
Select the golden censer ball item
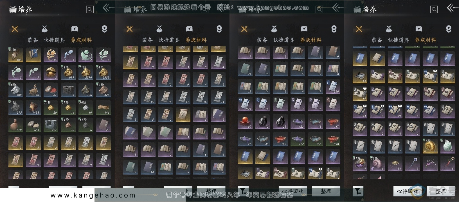pyautogui.click(x=51, y=72)
